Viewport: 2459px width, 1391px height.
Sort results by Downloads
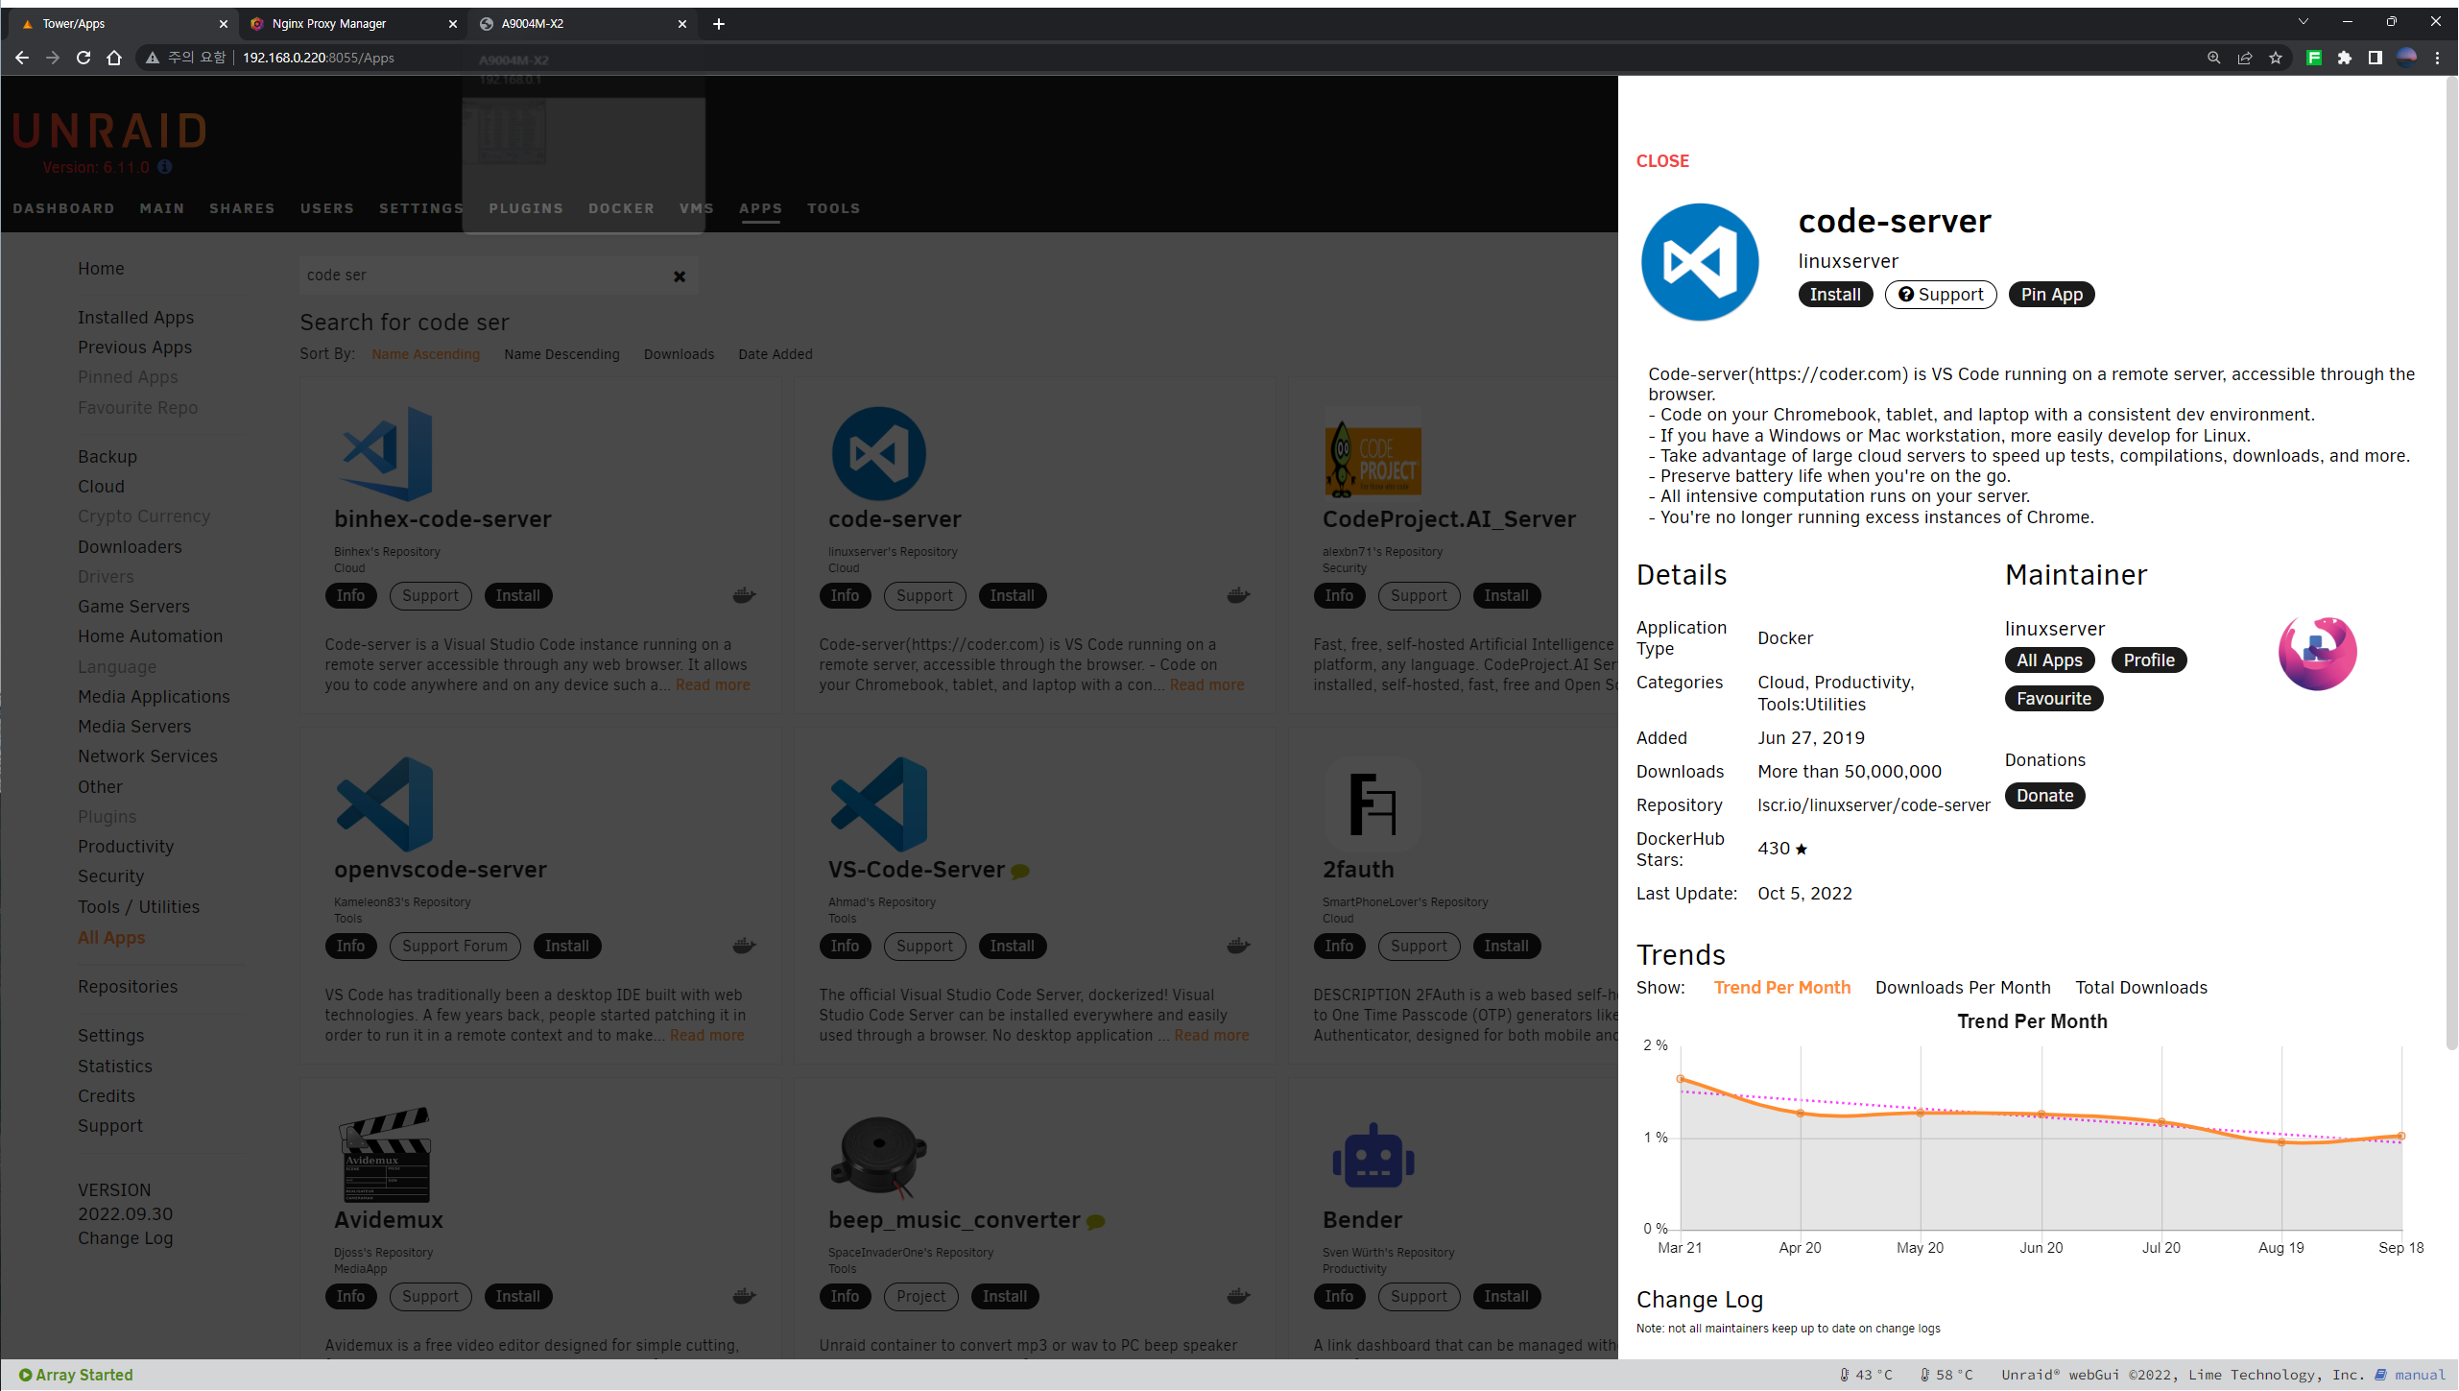click(x=679, y=354)
